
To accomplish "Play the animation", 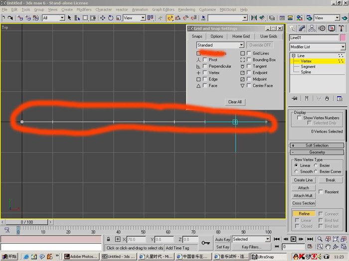I will coord(293,239).
